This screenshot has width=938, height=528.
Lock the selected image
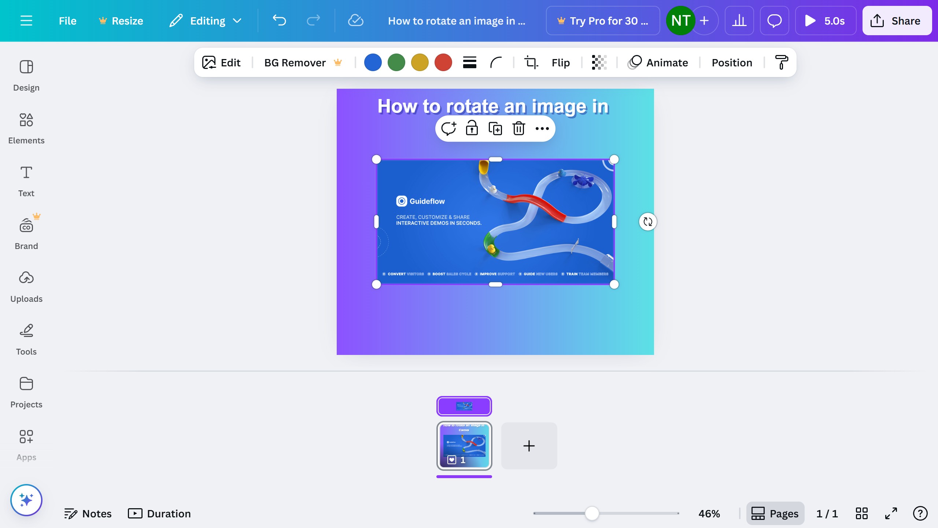pyautogui.click(x=472, y=129)
